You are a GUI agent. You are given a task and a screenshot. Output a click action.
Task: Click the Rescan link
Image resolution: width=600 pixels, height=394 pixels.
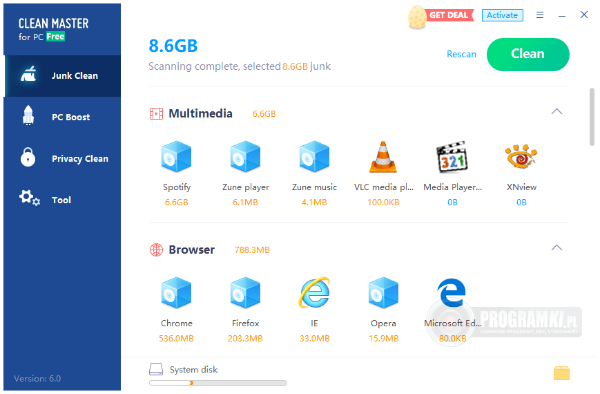click(461, 55)
